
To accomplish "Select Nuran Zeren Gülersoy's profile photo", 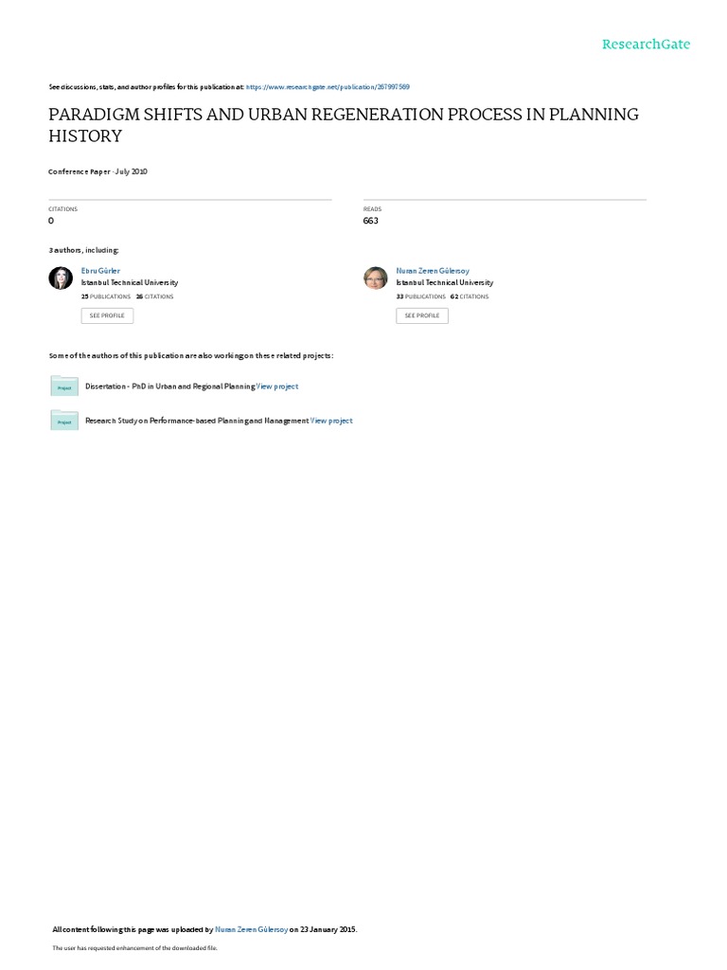I will point(375,278).
